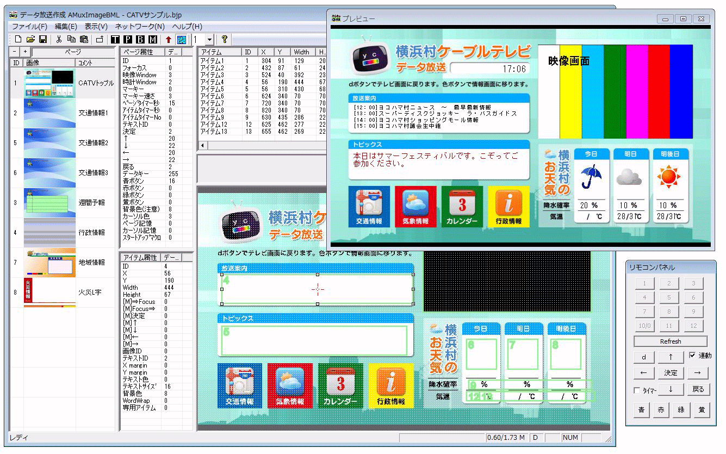The image size is (726, 454).
Task: Select the アイテム13 row in the item table
Action: click(262, 132)
